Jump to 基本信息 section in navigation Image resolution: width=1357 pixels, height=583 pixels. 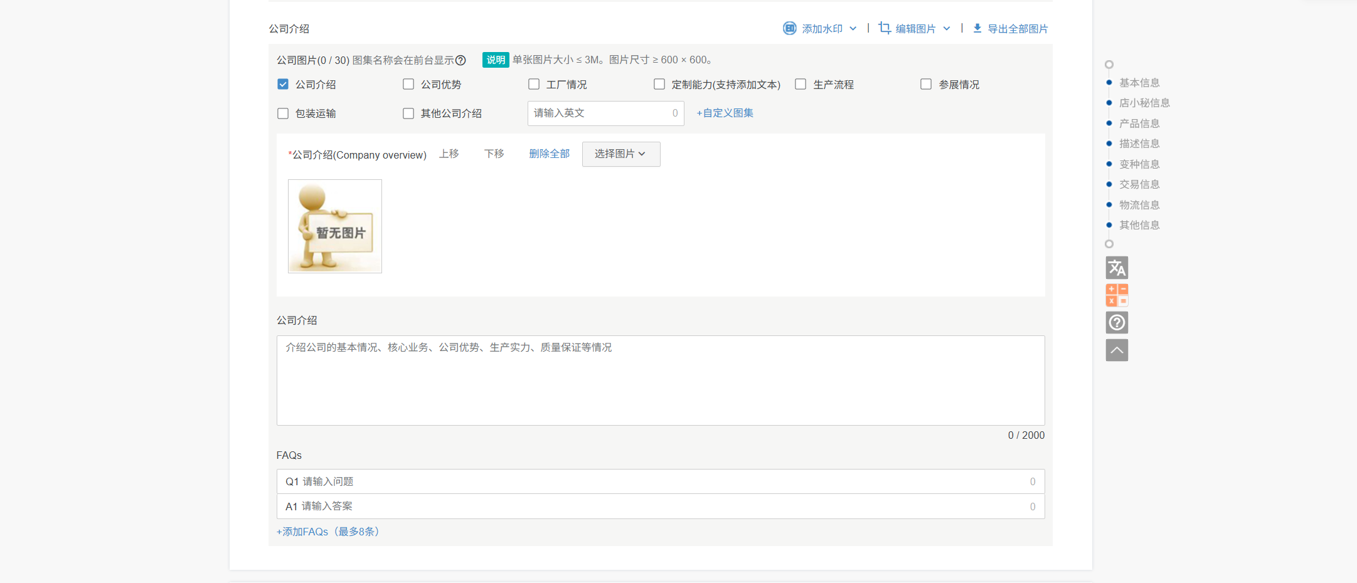click(1139, 83)
